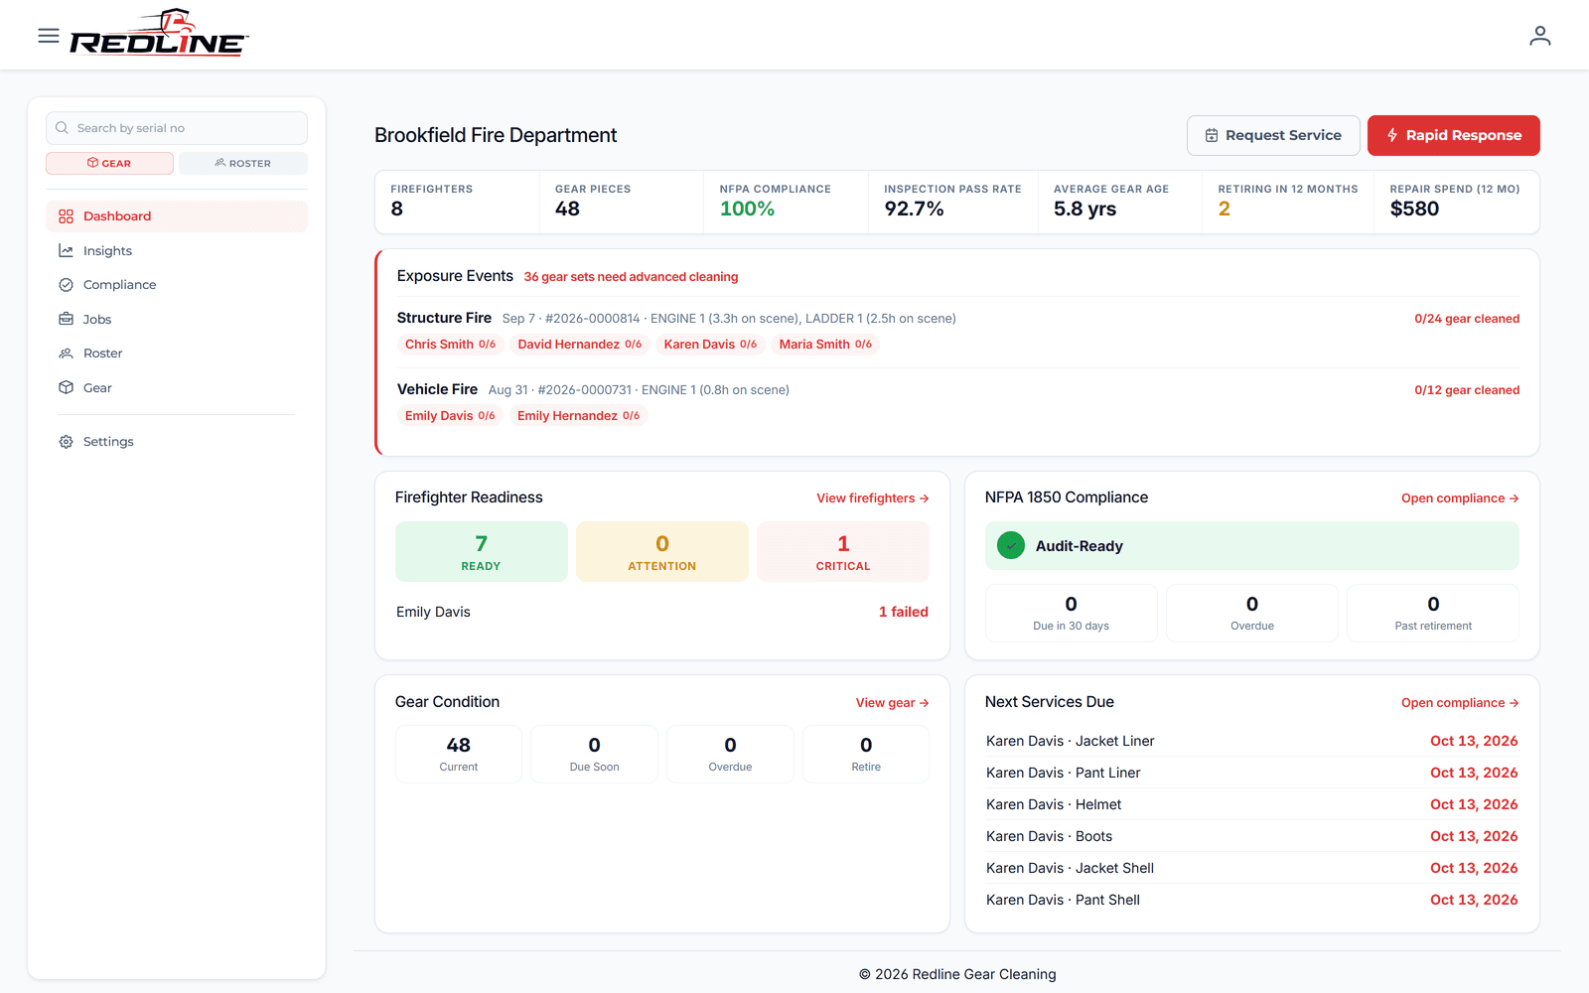Follow the View gear link
This screenshot has height=993, width=1589.
[x=893, y=703]
